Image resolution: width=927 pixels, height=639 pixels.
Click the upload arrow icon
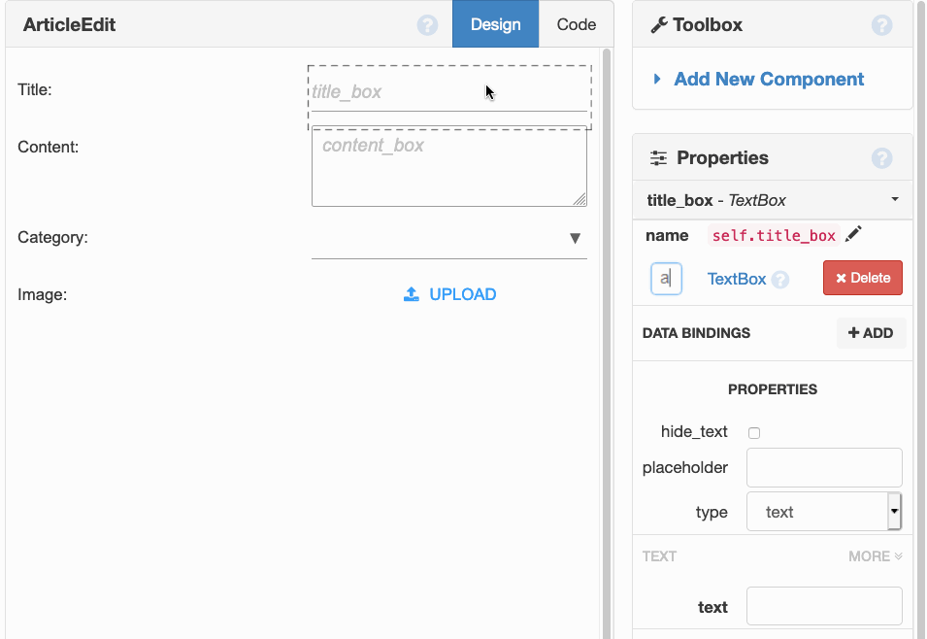pos(412,294)
